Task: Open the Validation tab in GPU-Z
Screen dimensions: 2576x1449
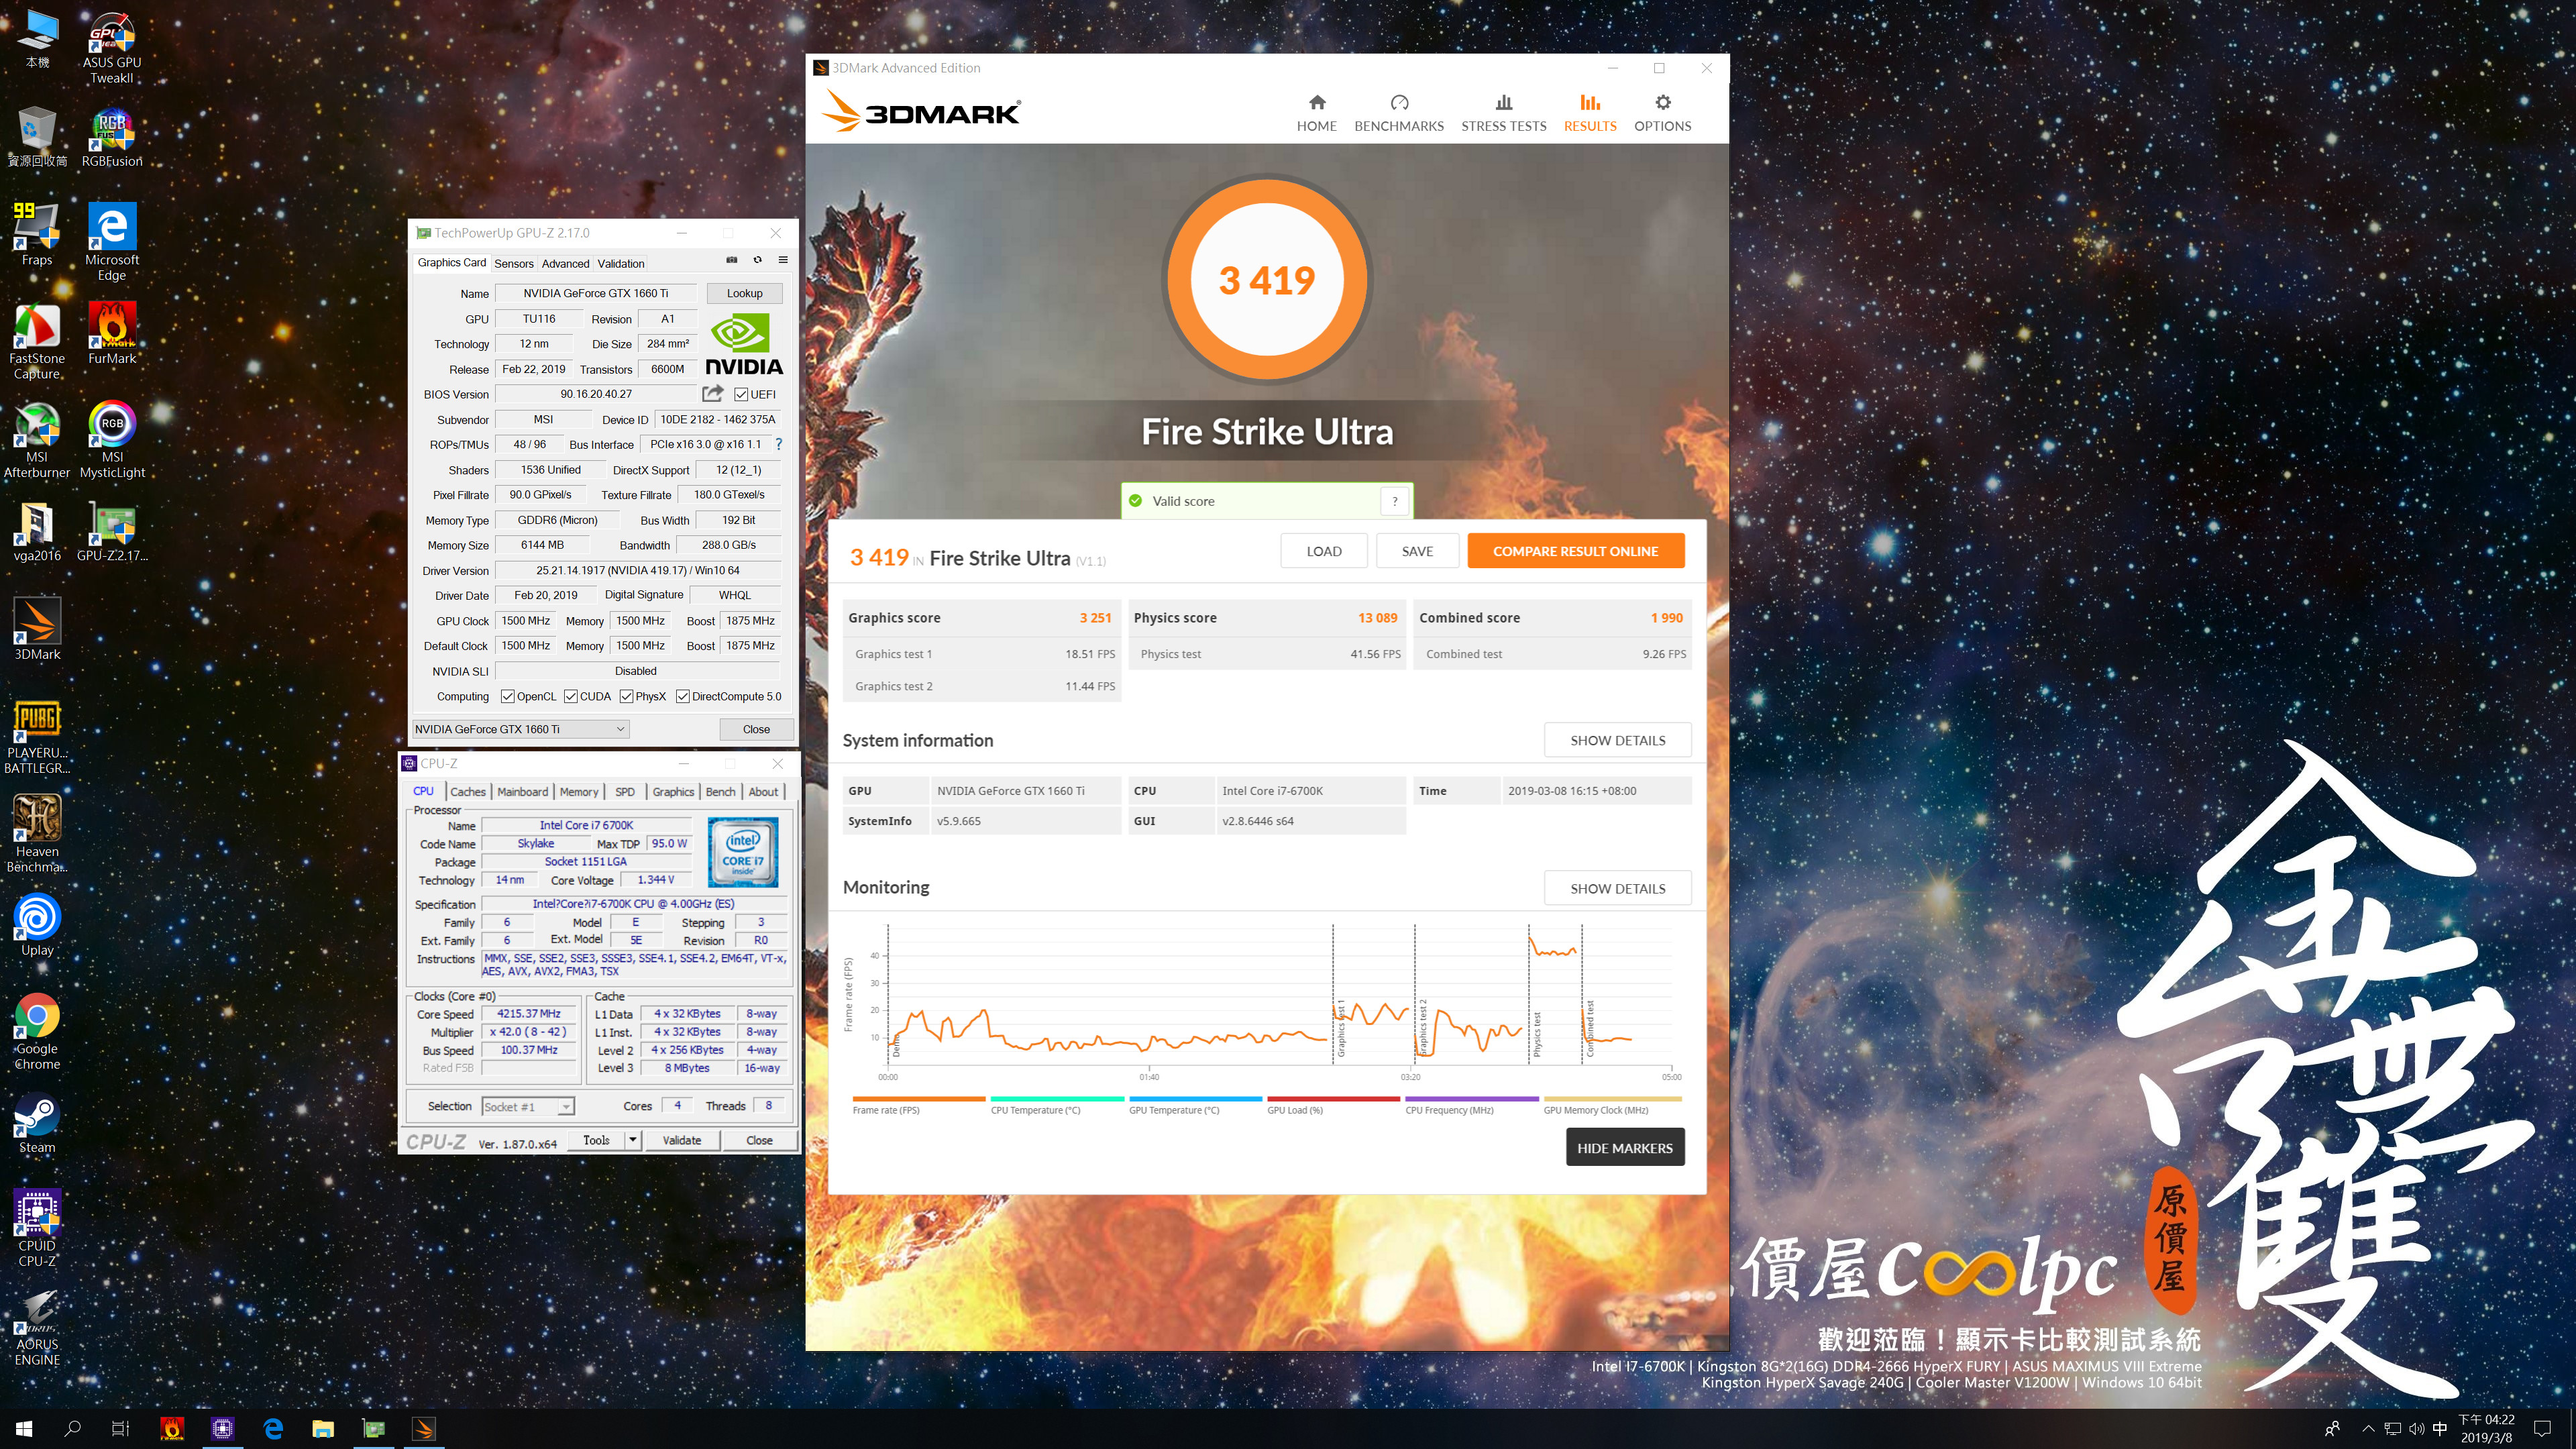Action: click(621, 263)
